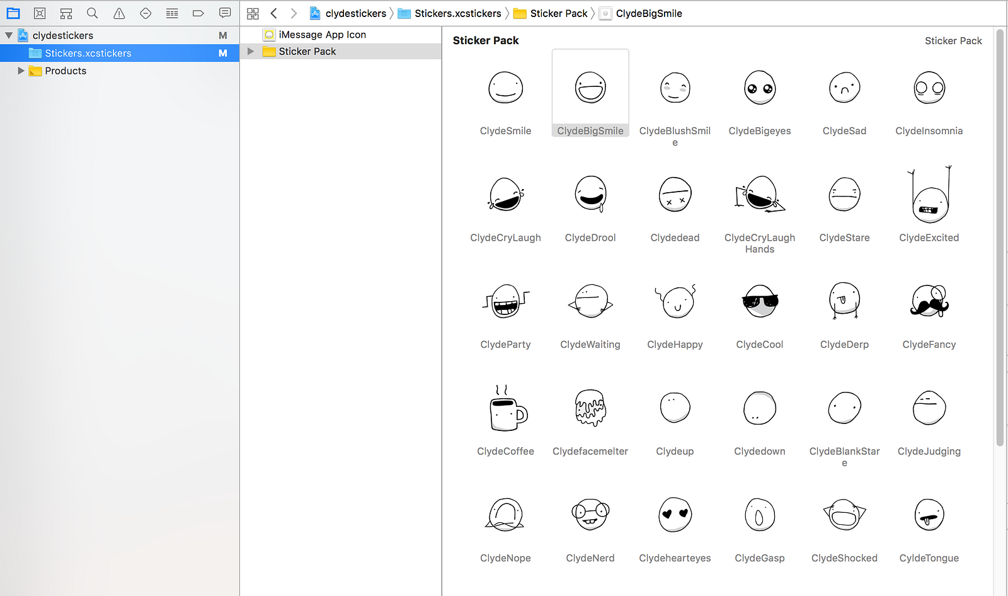
Task: Open the Report navigator speech bubble
Action: pos(225,13)
